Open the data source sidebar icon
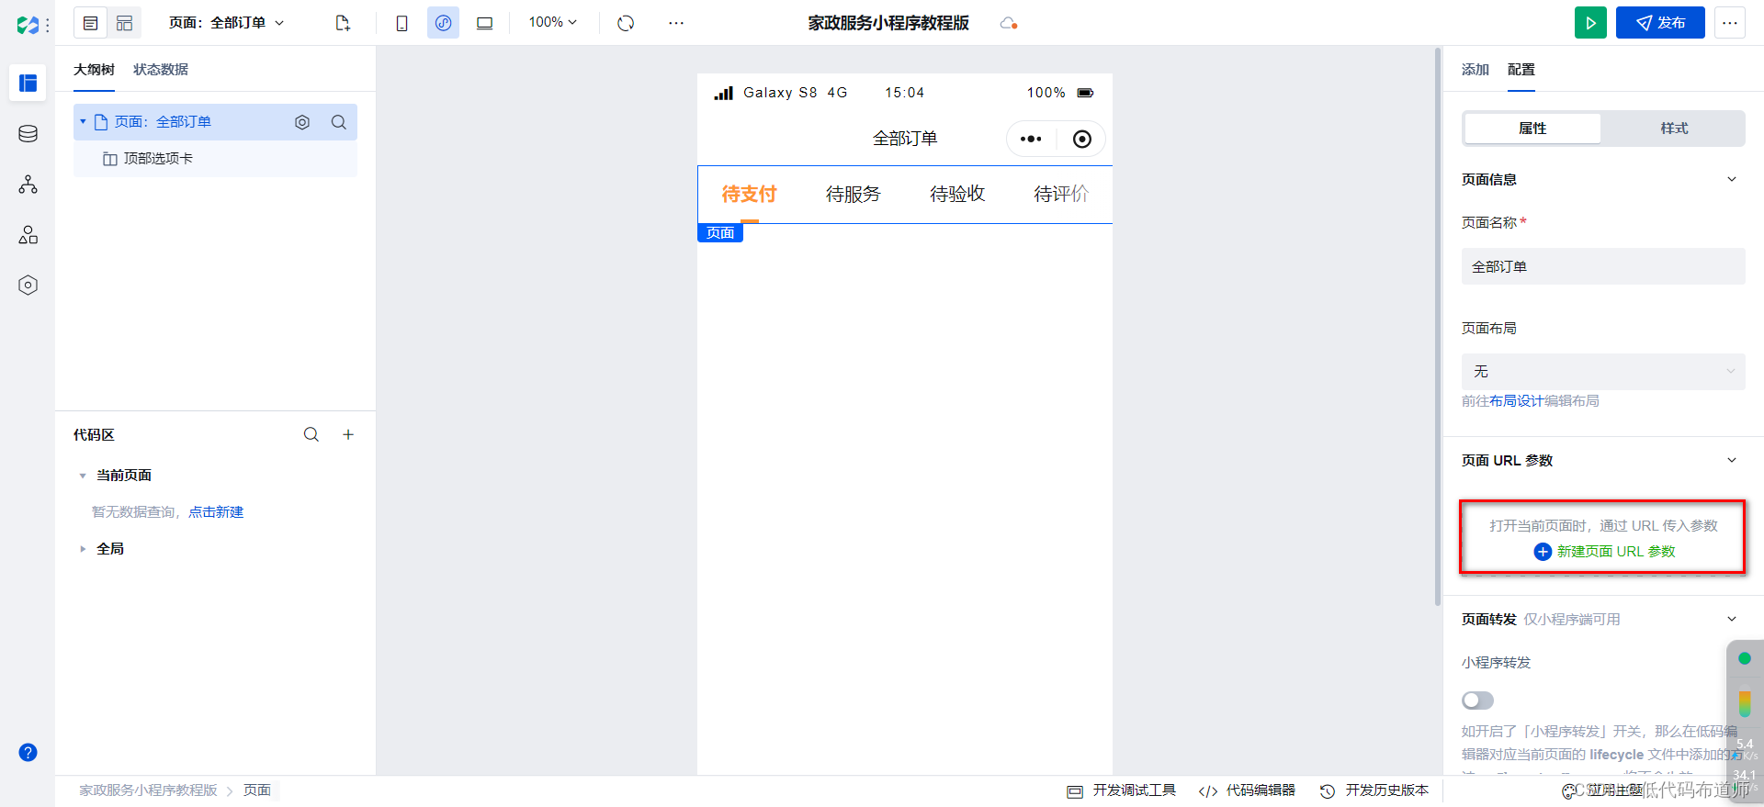1764x807 pixels. pyautogui.click(x=28, y=134)
